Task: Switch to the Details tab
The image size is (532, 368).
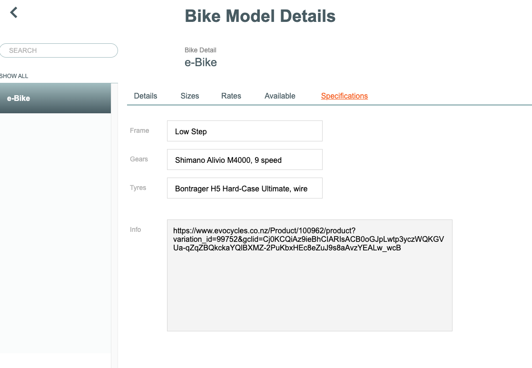Action: coord(146,96)
